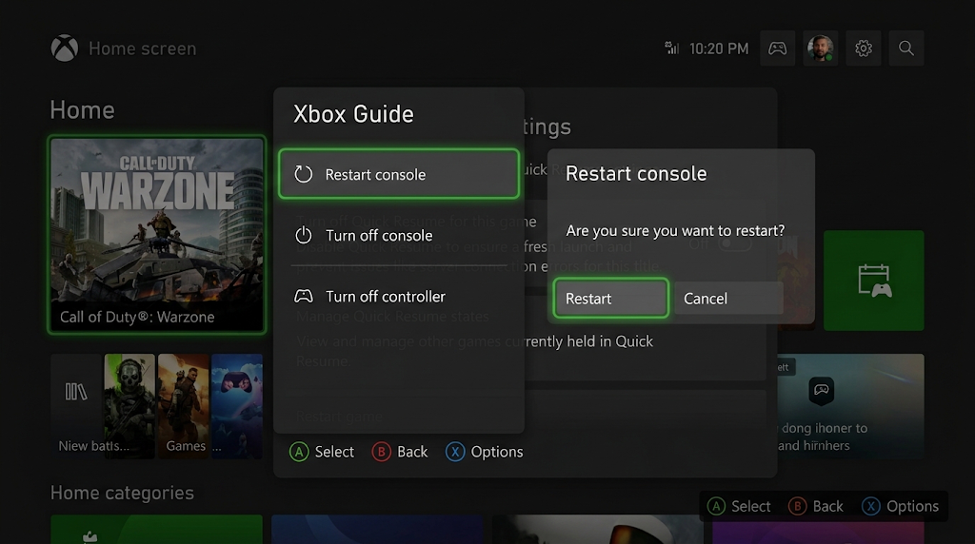Open the search magnifier icon

(x=906, y=49)
